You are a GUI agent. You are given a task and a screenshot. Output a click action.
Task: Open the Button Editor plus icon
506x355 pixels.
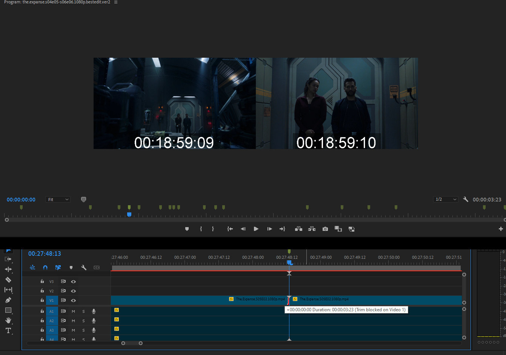click(501, 229)
